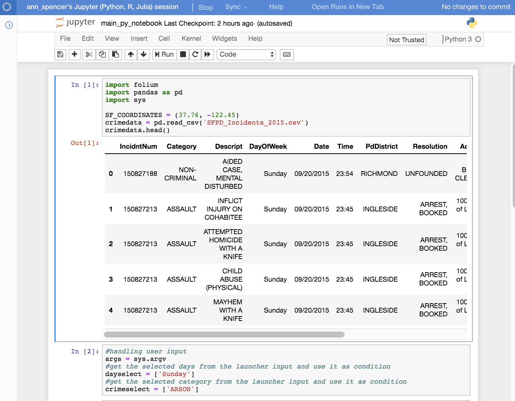Open the Kernel menu
This screenshot has width=515, height=401.
(191, 39)
